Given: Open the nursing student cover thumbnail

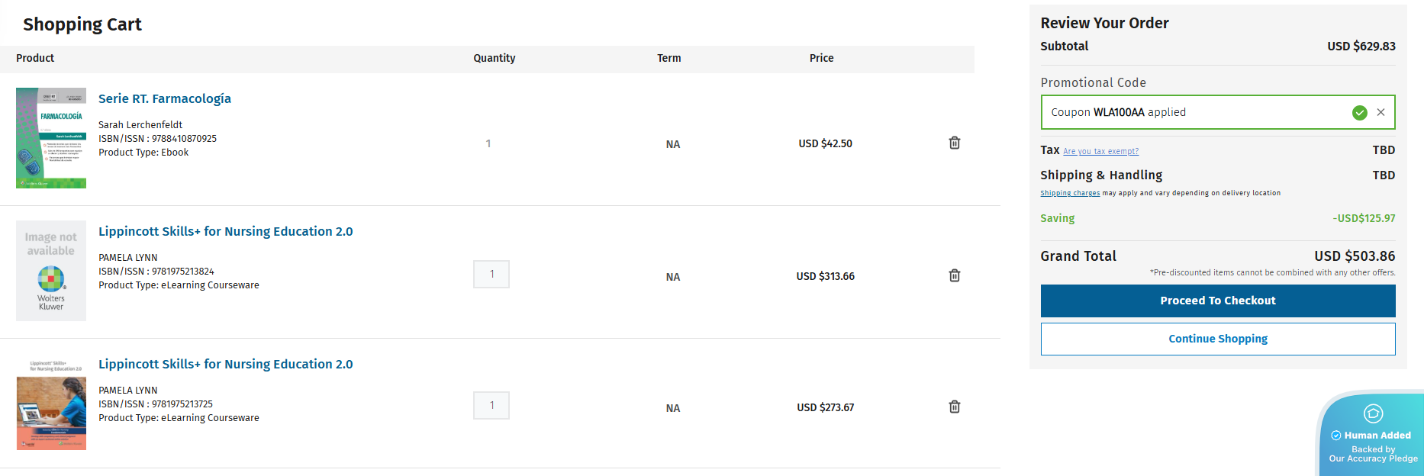Looking at the screenshot, I should 51,404.
